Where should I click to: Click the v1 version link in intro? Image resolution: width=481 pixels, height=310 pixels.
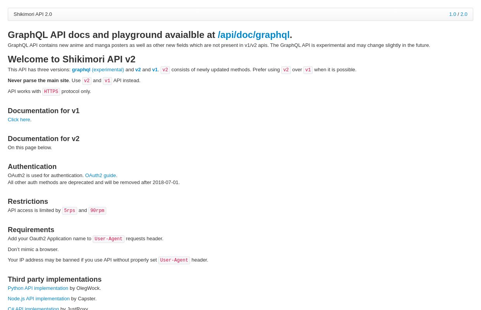(x=155, y=70)
